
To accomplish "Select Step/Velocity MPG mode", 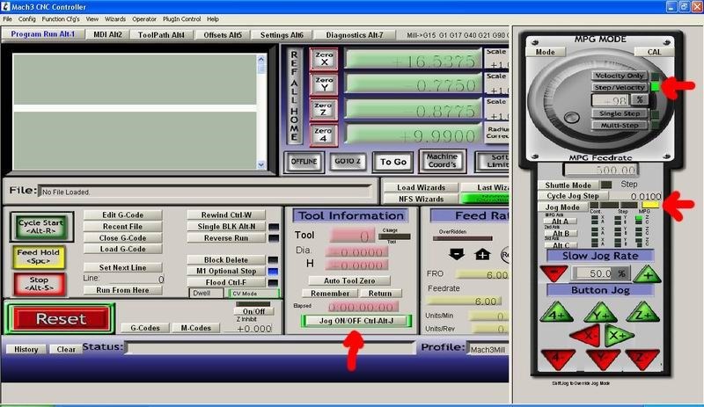I will point(620,88).
